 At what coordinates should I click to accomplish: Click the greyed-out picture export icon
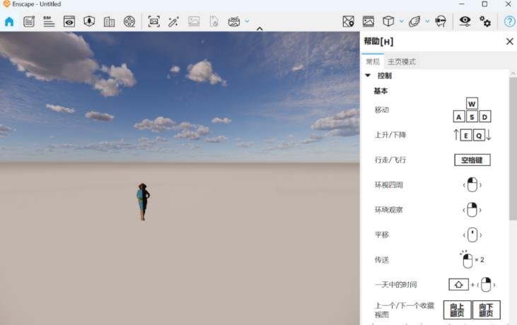194,21
